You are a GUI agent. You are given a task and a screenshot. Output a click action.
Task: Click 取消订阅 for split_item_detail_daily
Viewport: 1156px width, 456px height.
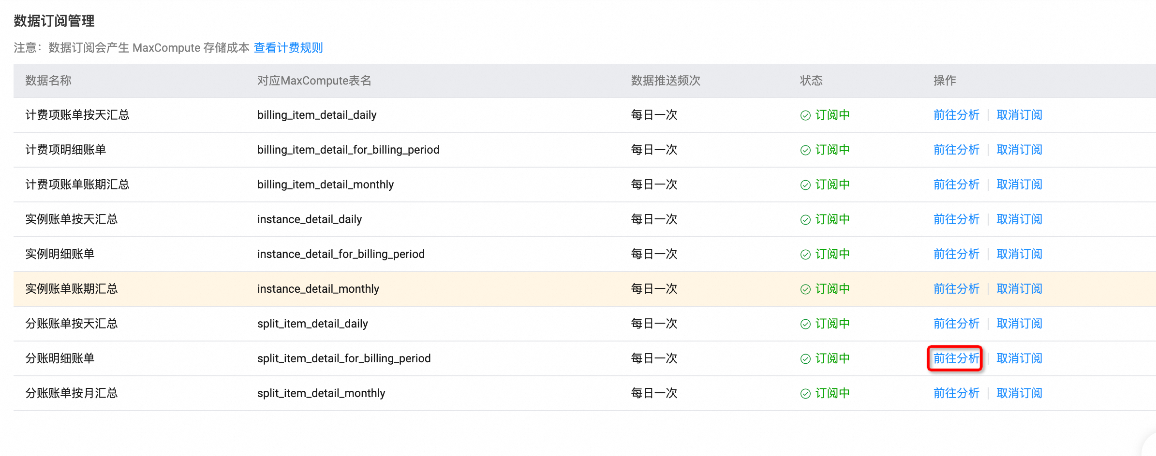point(1019,324)
